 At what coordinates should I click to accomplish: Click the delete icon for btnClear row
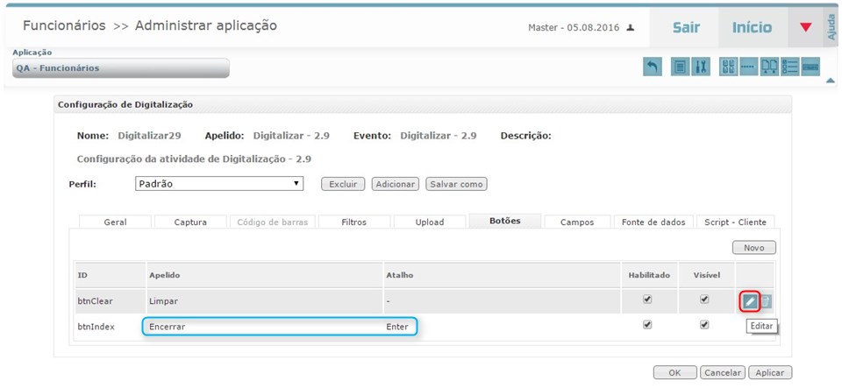click(x=766, y=301)
